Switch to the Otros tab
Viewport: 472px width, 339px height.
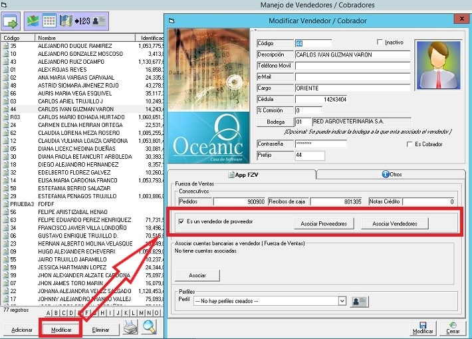392,174
